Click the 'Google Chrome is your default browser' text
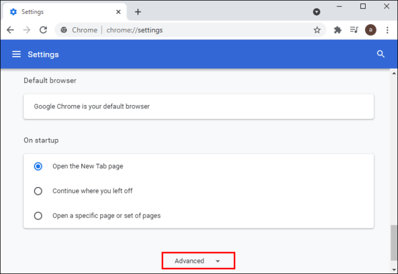Viewport: 398px width, 274px height. point(92,106)
